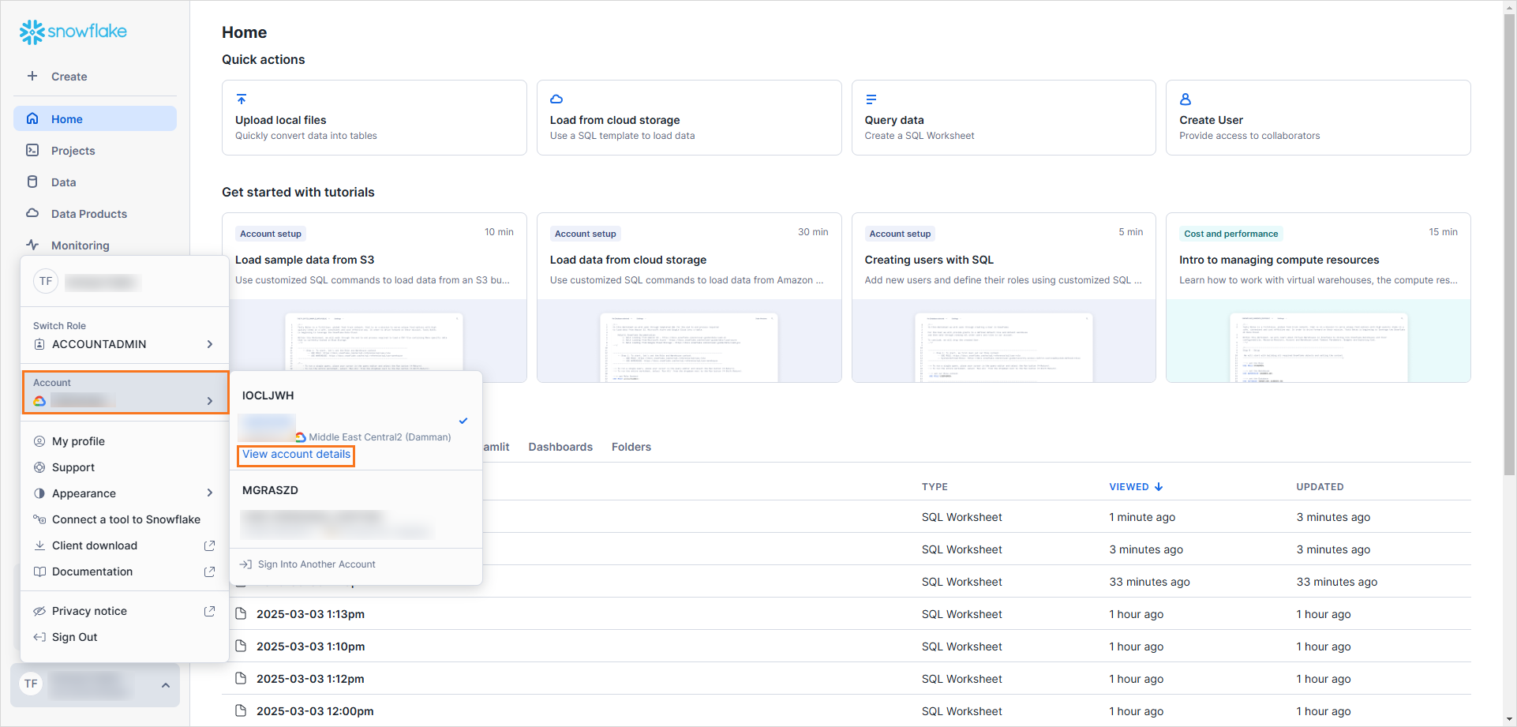Click the ACCOUNTADMIN role icon
Viewport: 1517px width, 727px height.
coord(39,344)
